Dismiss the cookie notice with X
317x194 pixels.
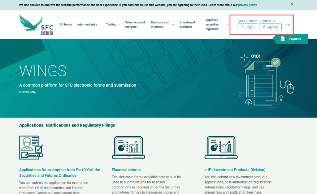click(x=292, y=5)
